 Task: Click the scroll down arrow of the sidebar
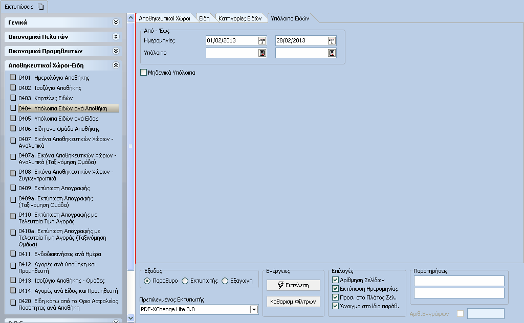131,318
